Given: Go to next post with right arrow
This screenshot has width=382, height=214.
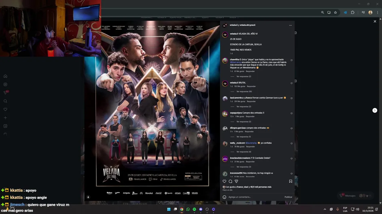Looking at the screenshot, I should 375,110.
